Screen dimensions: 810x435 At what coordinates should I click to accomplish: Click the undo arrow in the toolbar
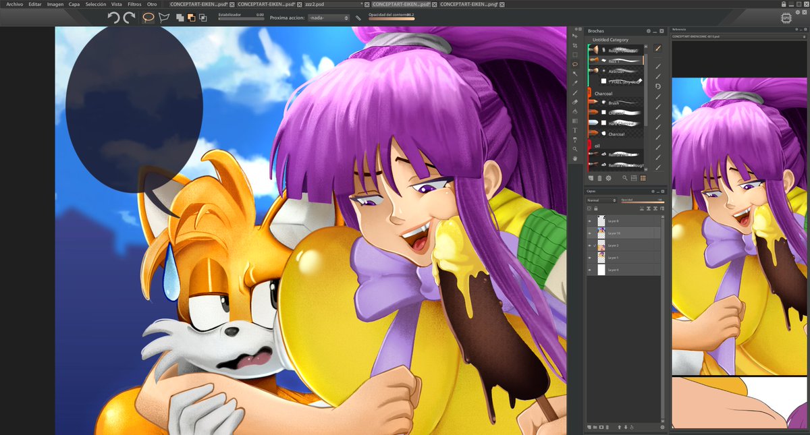(x=113, y=18)
